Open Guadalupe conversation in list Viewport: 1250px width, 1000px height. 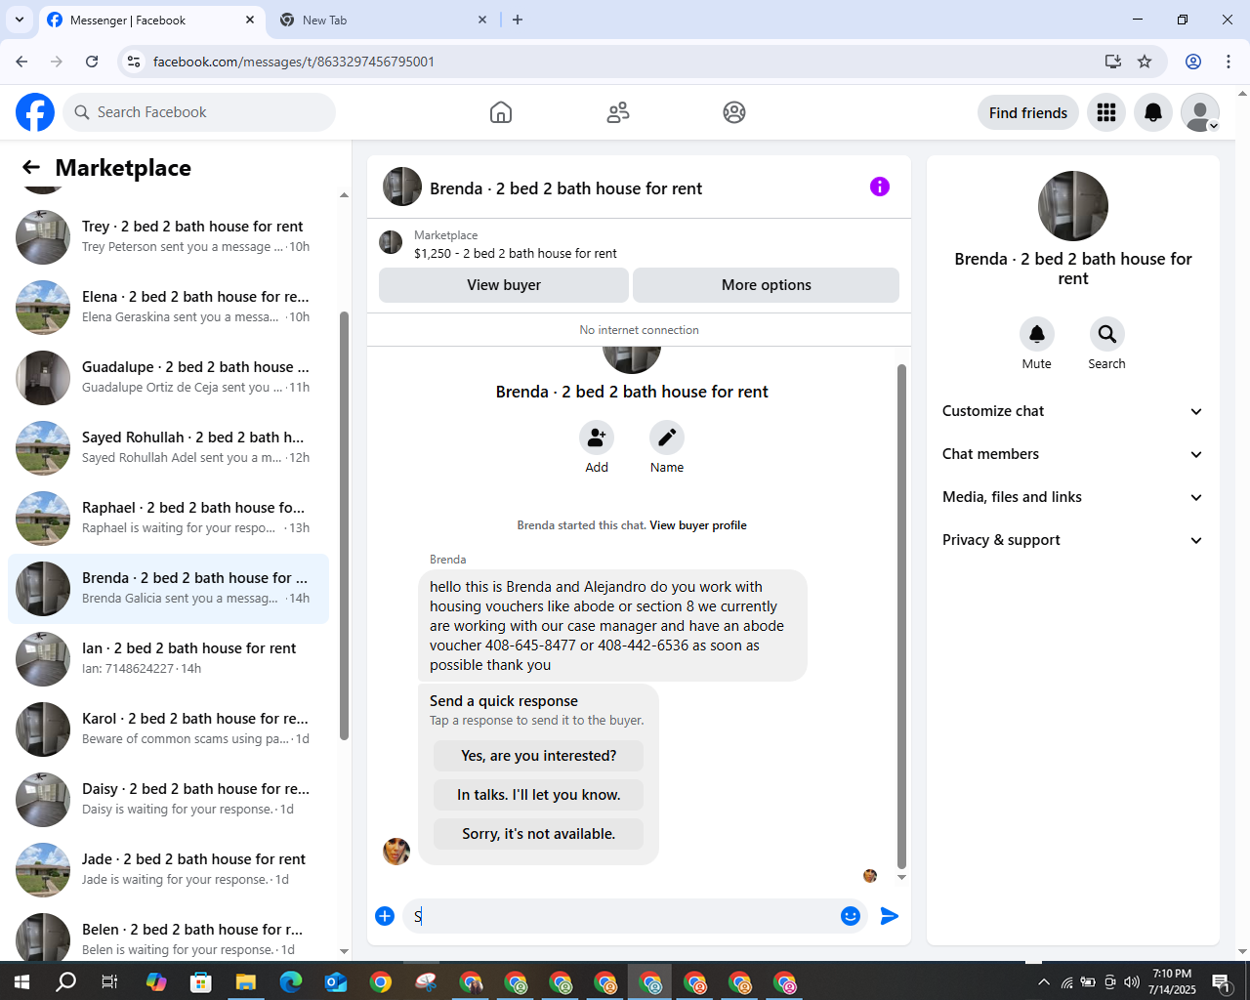click(168, 377)
